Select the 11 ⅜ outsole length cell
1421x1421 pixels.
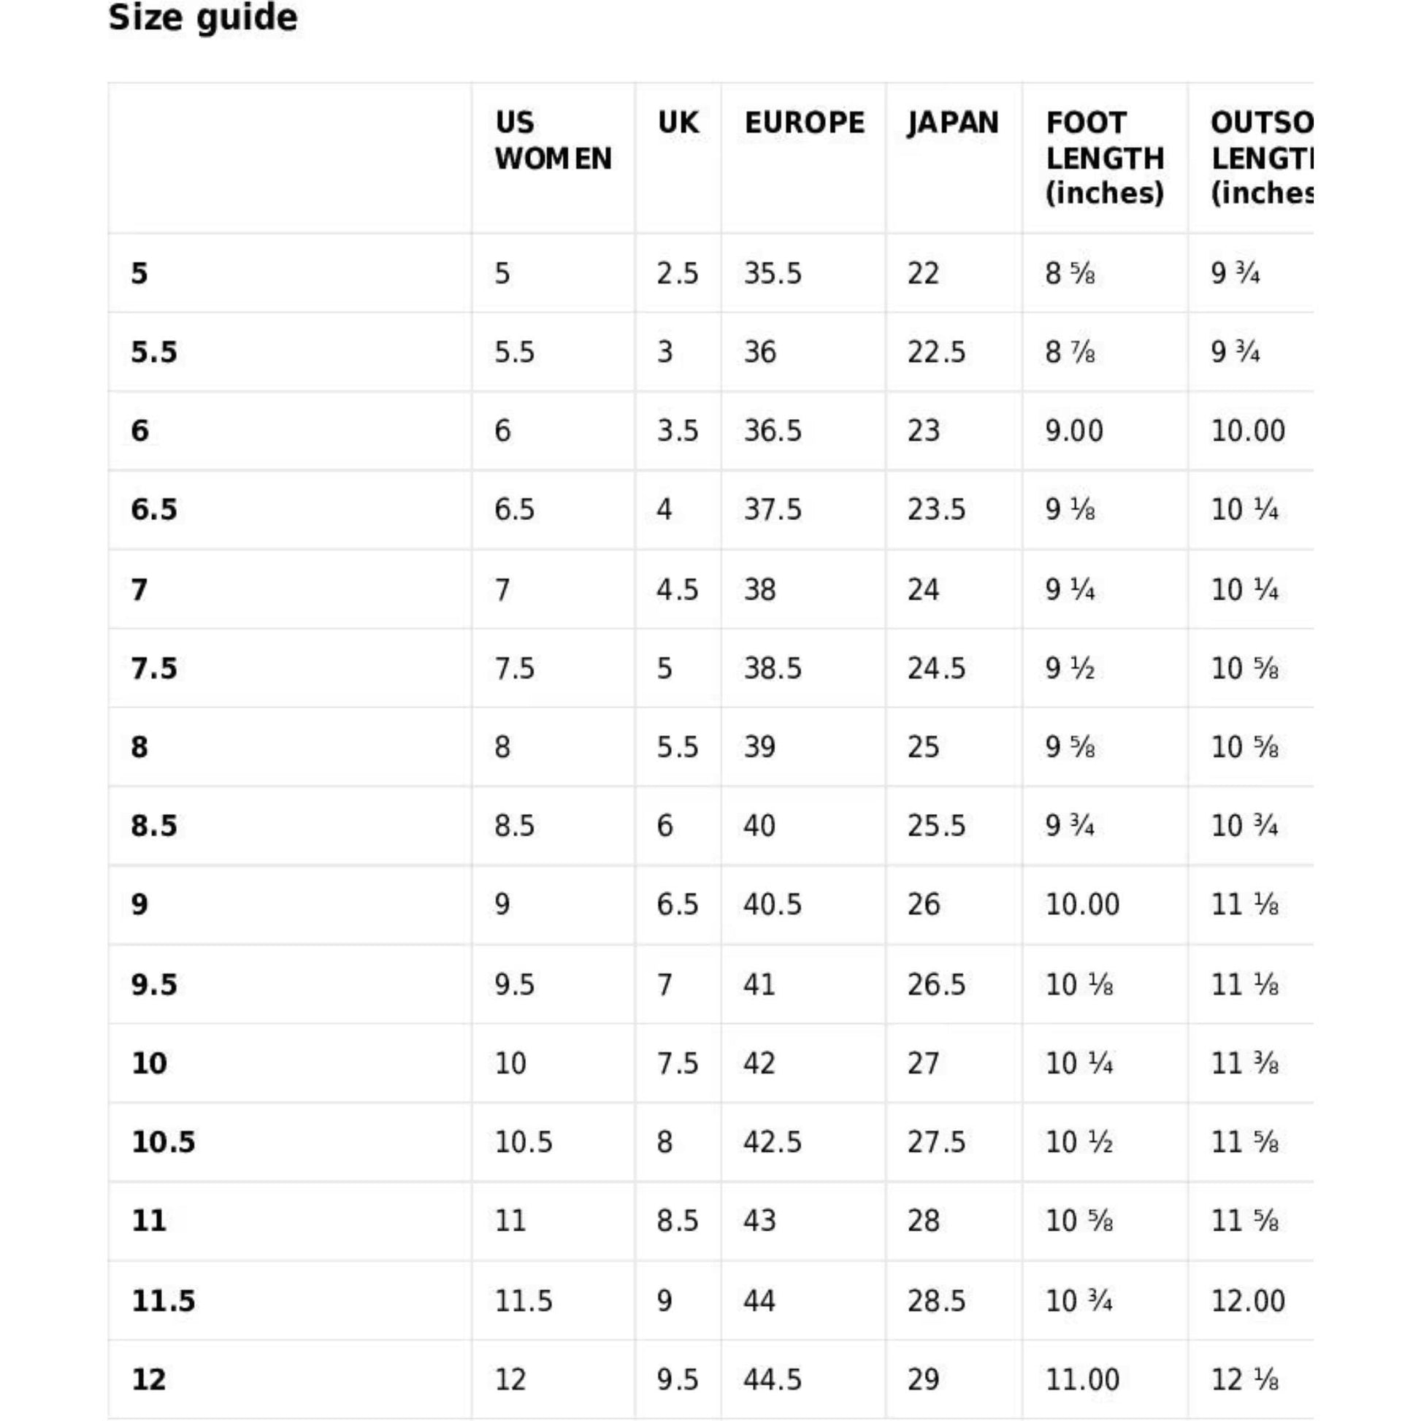tap(1244, 1063)
